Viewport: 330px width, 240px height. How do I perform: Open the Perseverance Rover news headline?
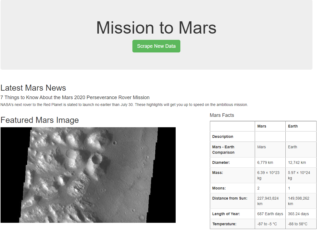click(x=75, y=97)
